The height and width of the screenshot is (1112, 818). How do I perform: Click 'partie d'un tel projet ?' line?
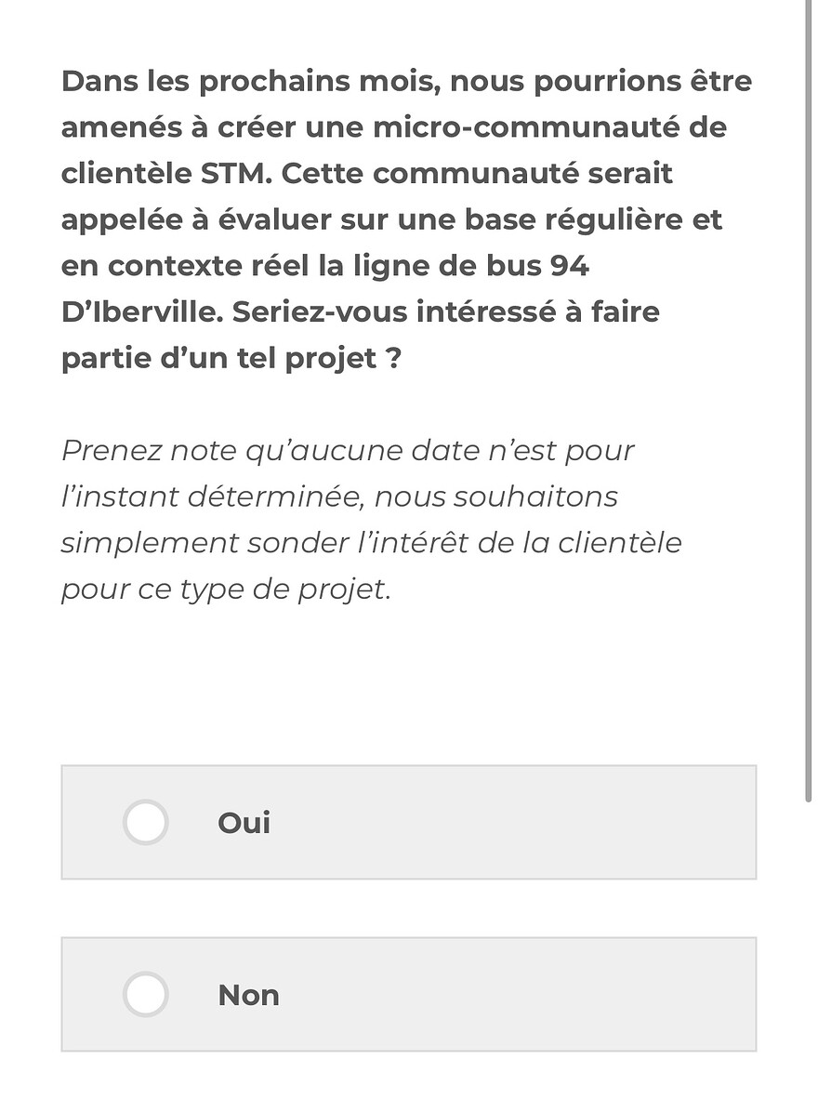click(231, 357)
